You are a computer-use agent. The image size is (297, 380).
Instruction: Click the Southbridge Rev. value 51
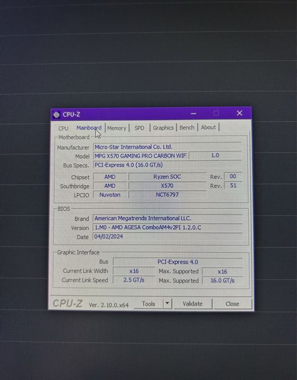click(x=233, y=185)
